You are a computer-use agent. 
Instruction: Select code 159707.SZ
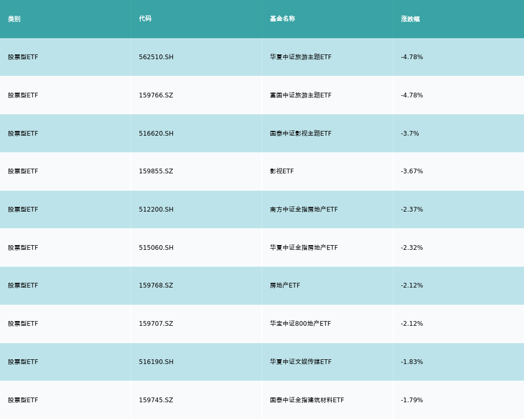(156, 324)
